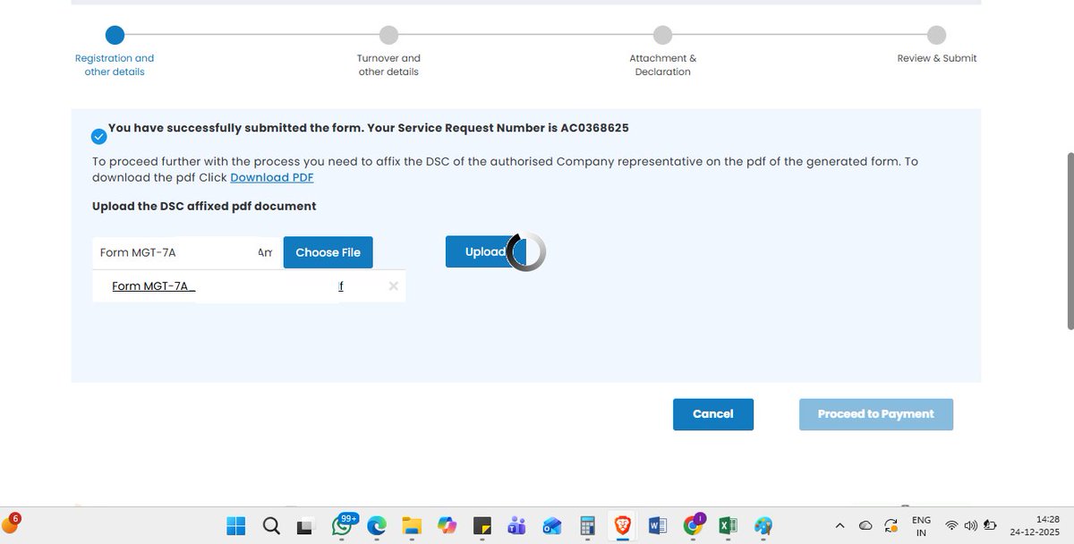Open the Windows Start menu
1074x544 pixels.
(236, 526)
